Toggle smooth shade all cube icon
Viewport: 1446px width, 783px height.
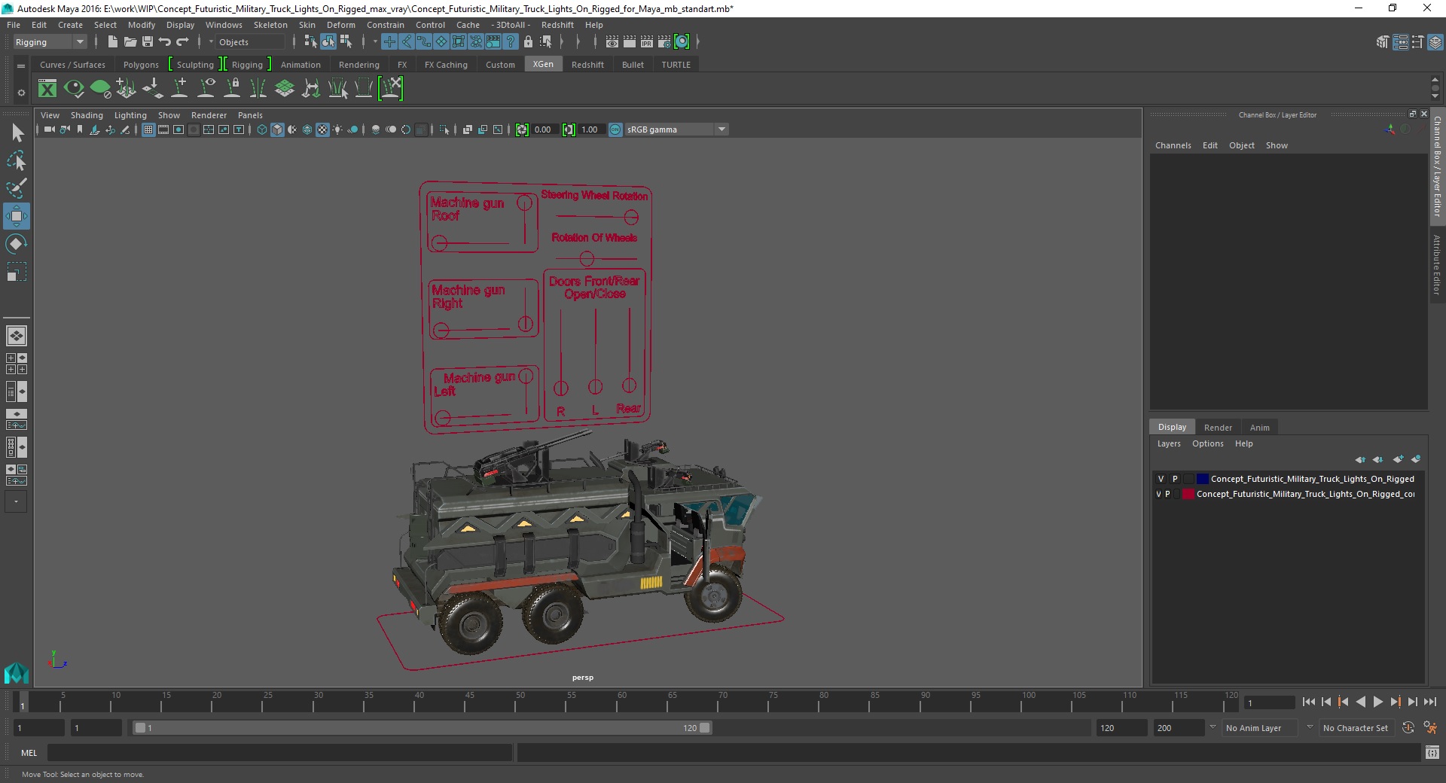tap(277, 129)
